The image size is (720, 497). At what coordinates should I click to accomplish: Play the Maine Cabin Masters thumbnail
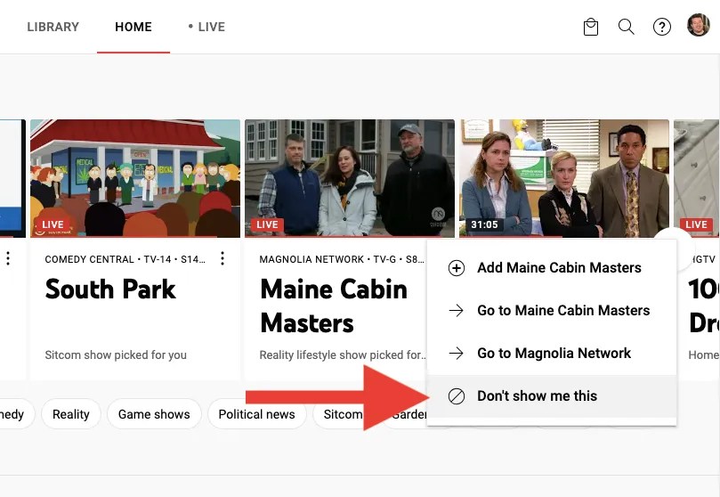[350, 179]
